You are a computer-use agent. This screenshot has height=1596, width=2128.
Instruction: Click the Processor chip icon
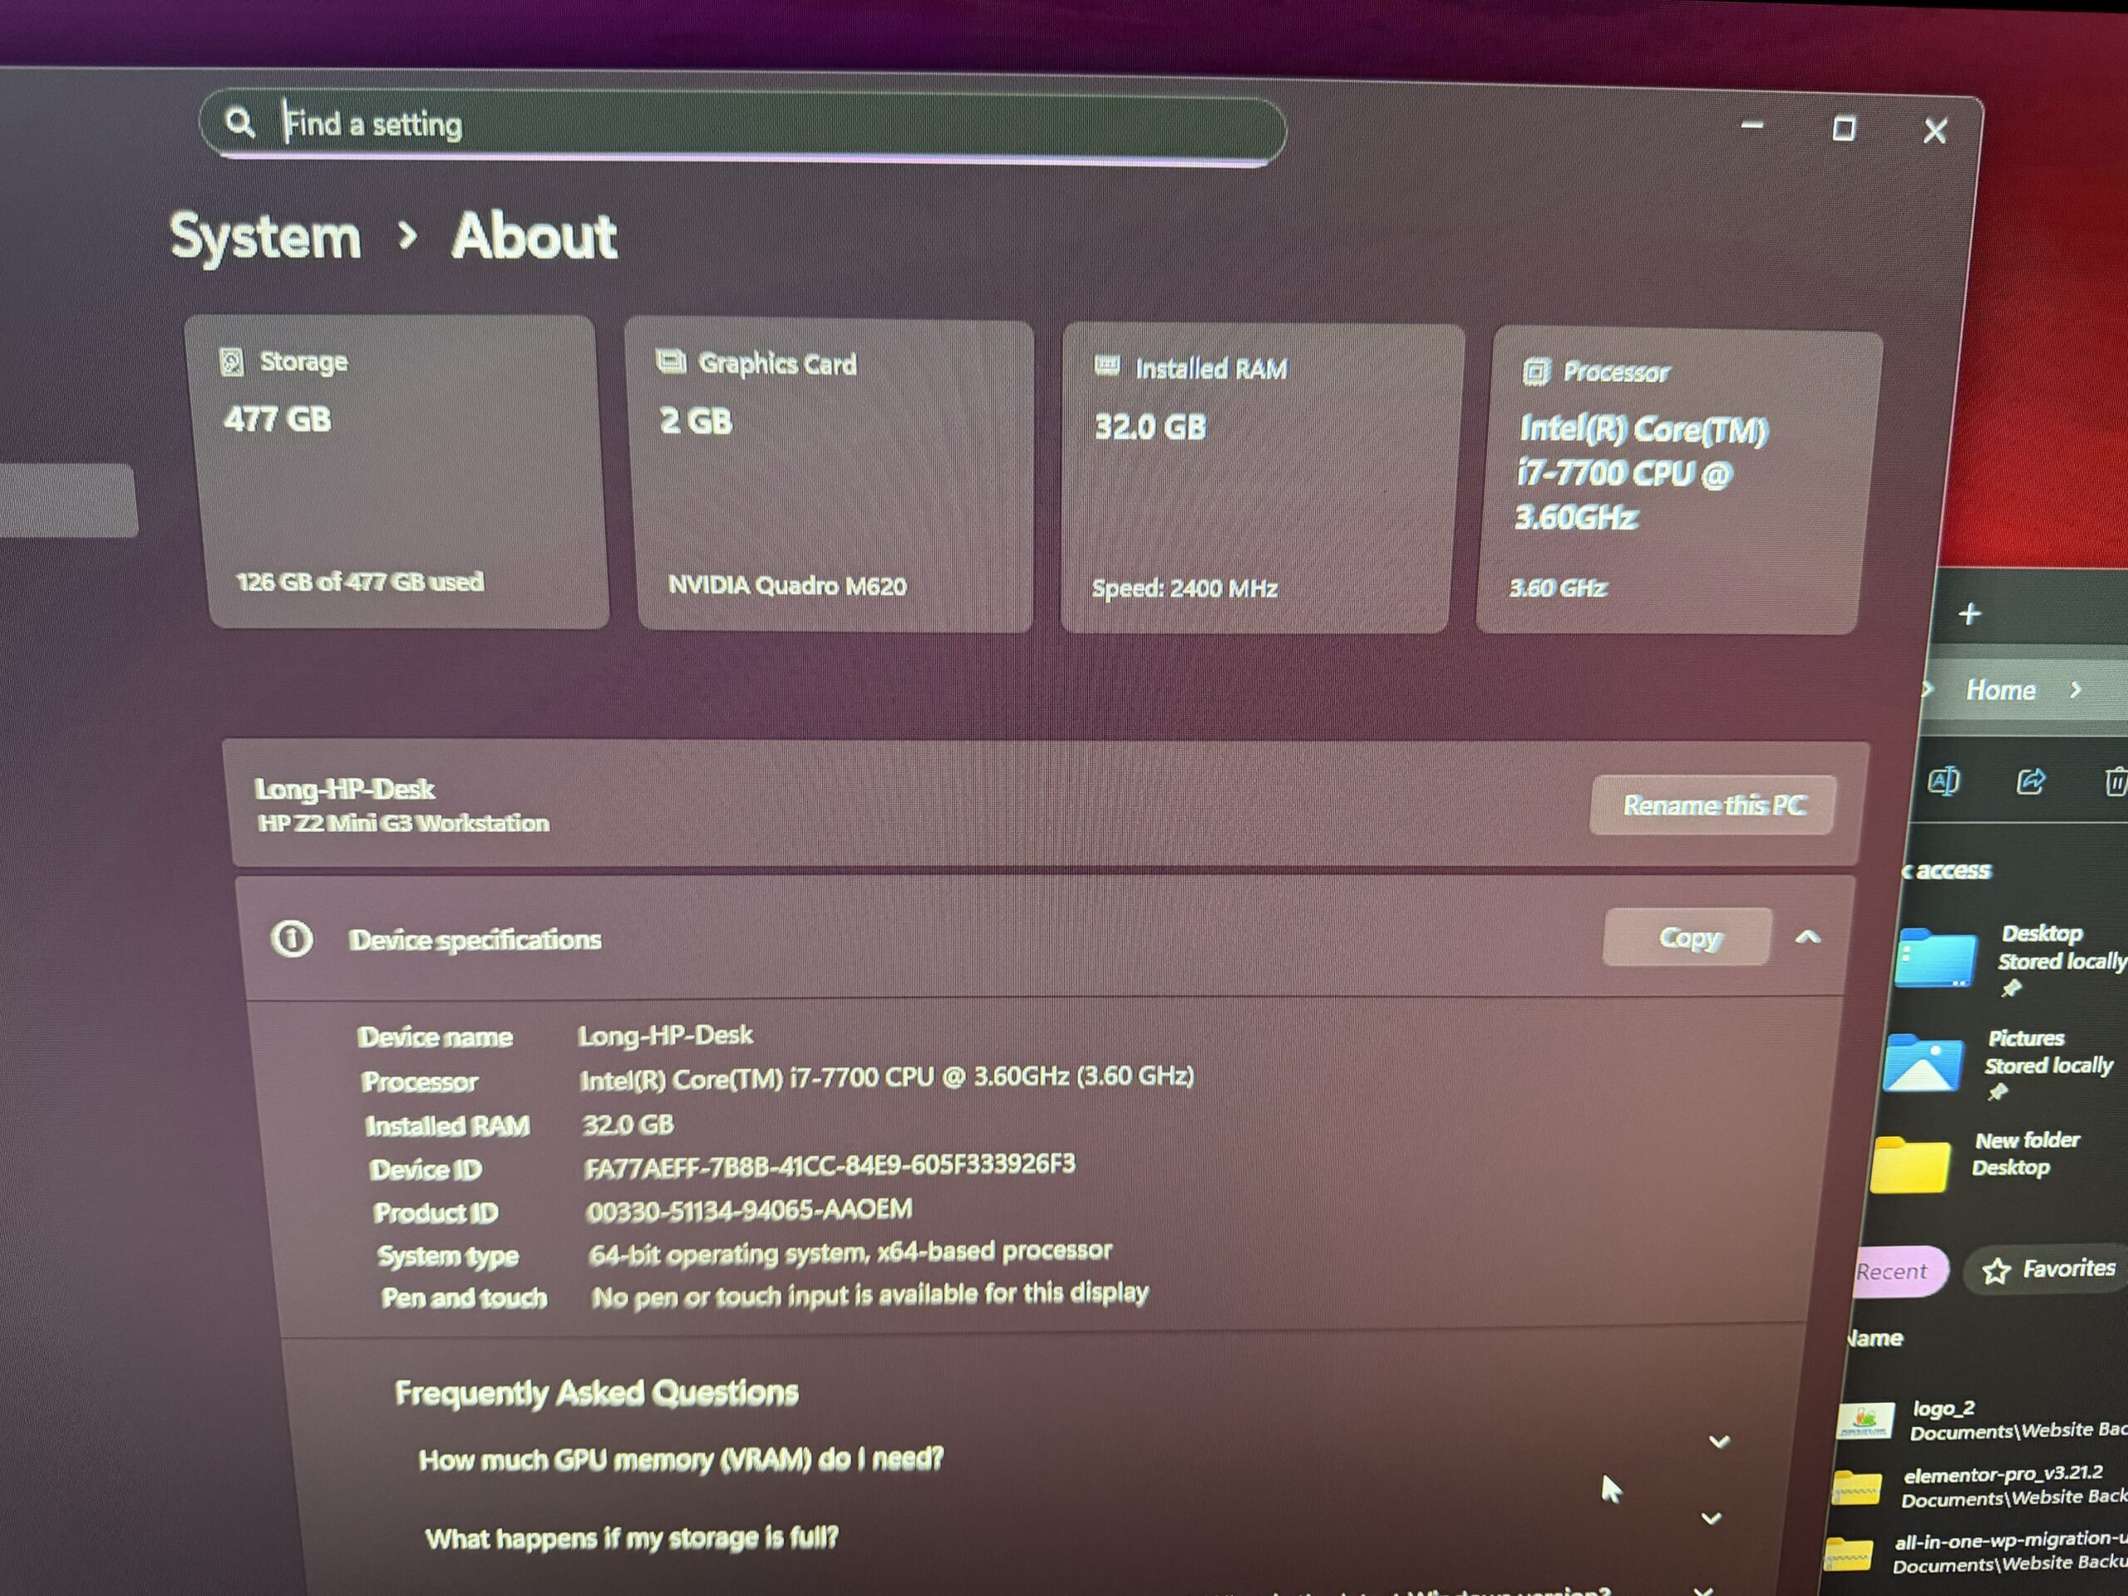(x=1536, y=372)
